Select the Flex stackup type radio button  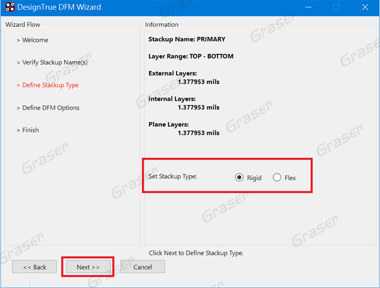tap(277, 178)
